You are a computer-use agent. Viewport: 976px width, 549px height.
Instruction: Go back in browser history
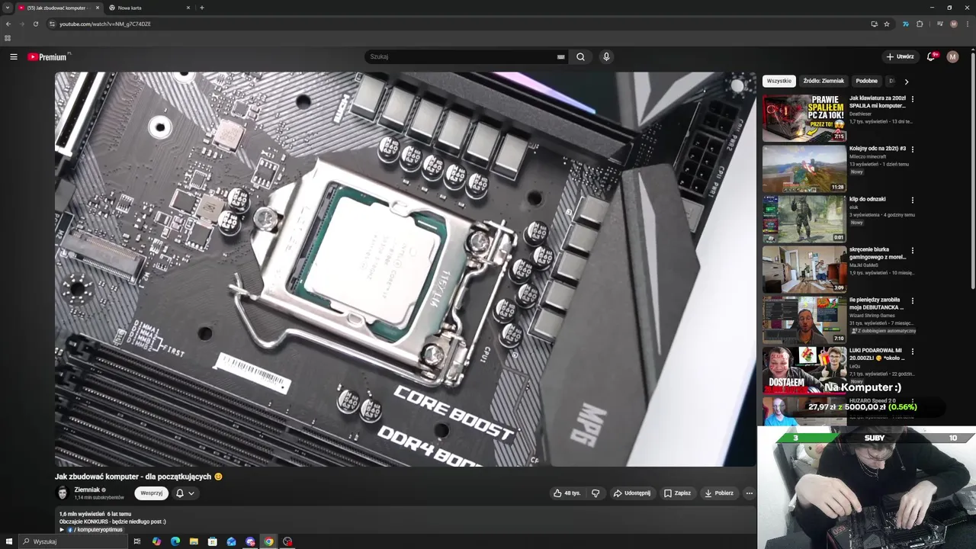point(8,24)
